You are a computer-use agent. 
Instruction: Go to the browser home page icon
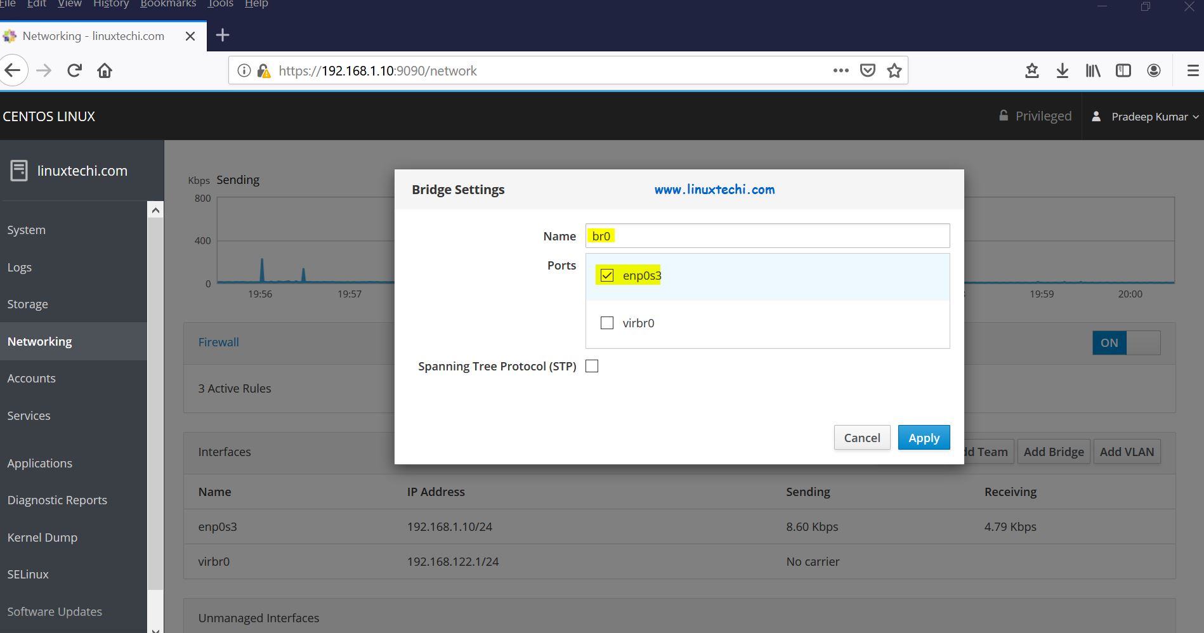click(x=105, y=70)
